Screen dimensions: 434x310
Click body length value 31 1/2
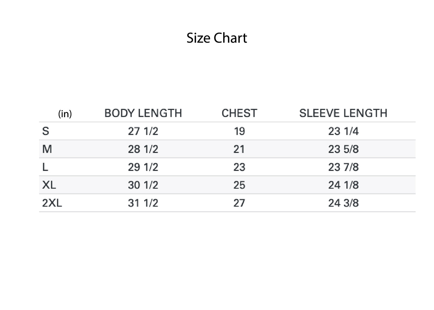143,203
